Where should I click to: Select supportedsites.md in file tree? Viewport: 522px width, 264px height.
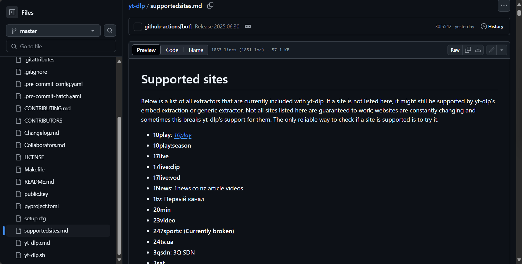pyautogui.click(x=58, y=231)
